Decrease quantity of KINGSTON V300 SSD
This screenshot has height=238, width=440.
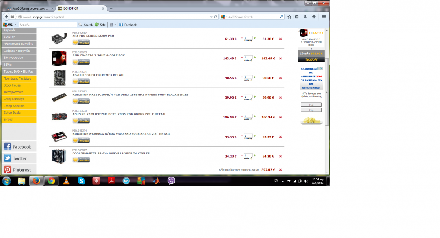pyautogui.click(x=242, y=136)
